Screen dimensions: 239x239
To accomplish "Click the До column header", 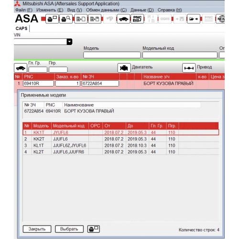I will [137, 126].
